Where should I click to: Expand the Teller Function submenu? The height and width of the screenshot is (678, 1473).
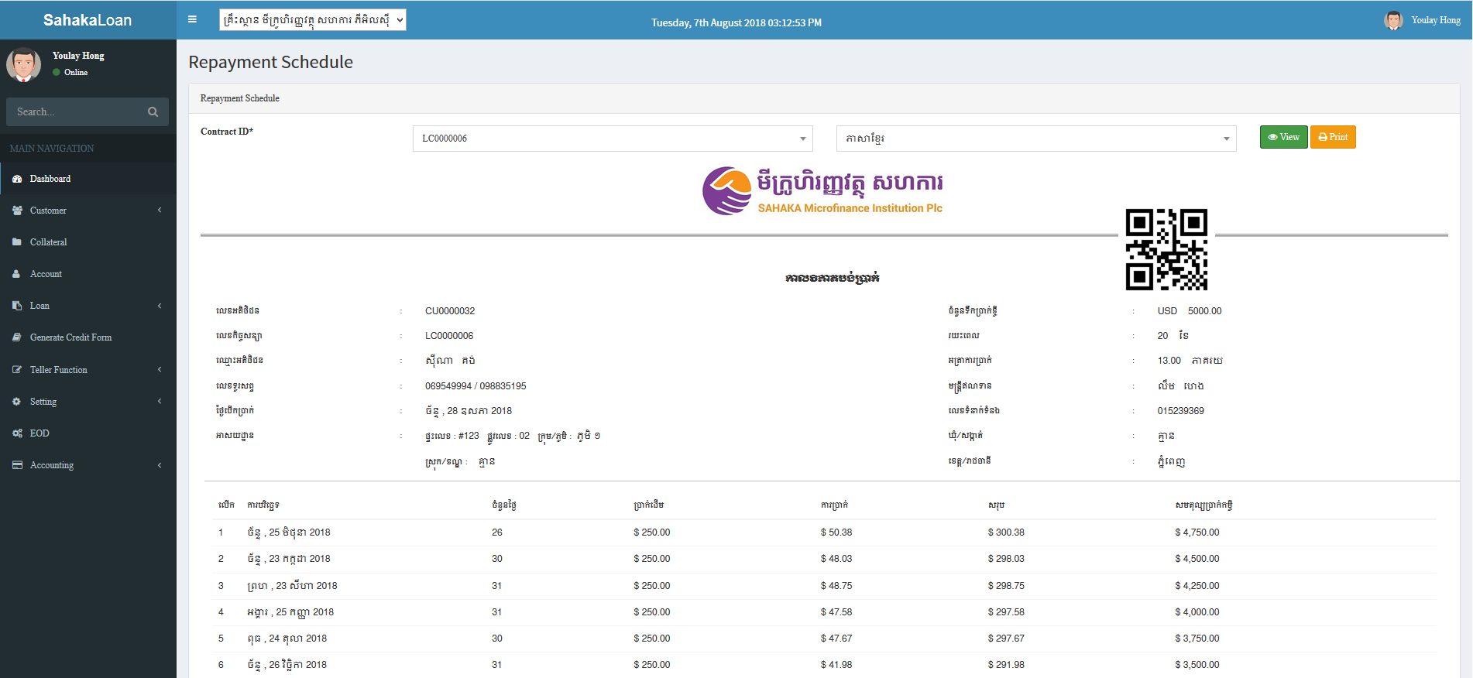click(59, 370)
